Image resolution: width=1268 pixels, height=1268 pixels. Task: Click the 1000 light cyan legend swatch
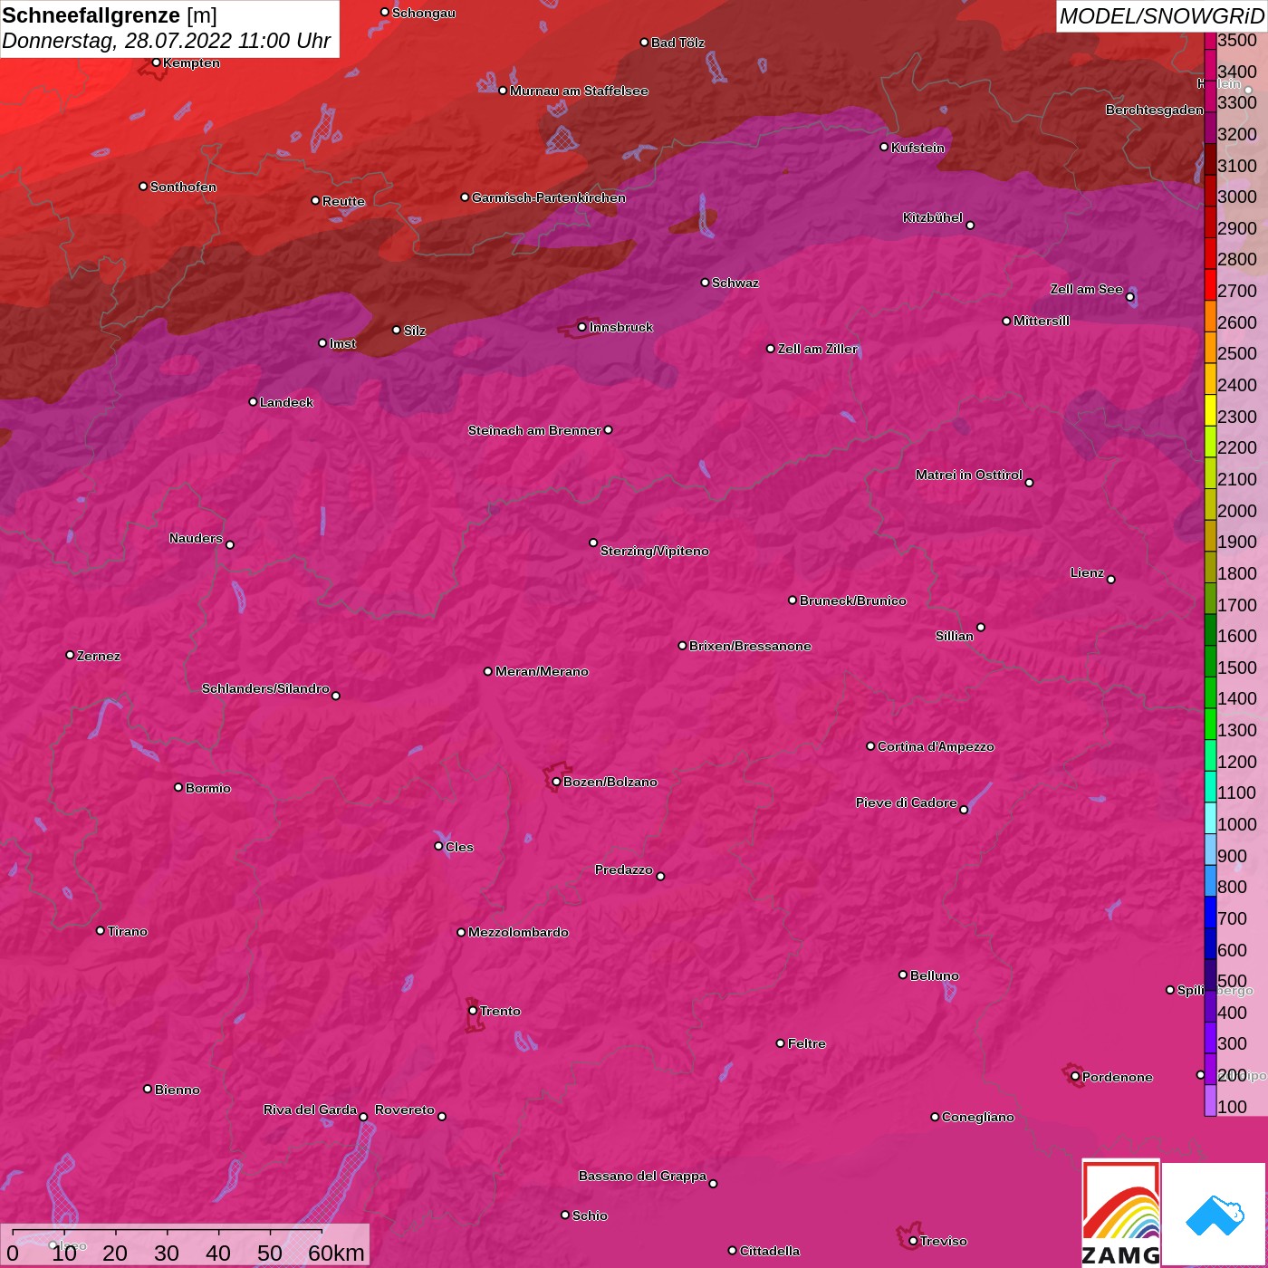coord(1210,818)
